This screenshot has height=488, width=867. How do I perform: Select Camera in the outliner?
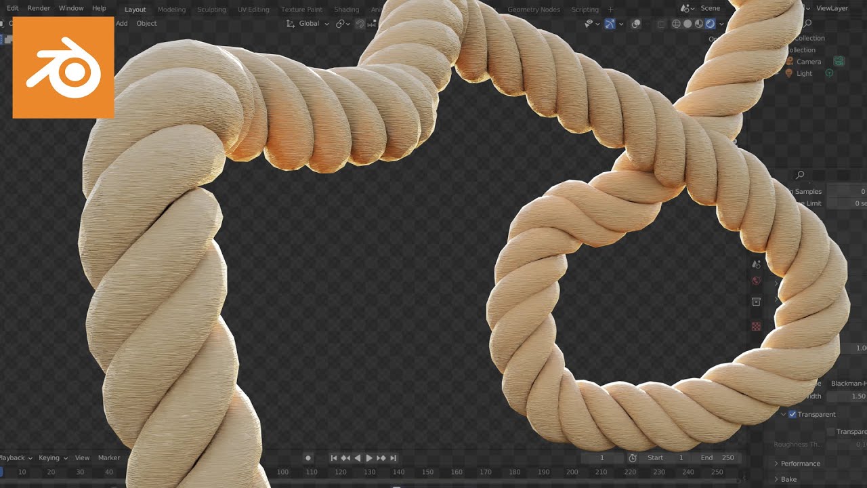[809, 62]
